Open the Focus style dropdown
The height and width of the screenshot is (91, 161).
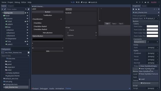152,57
